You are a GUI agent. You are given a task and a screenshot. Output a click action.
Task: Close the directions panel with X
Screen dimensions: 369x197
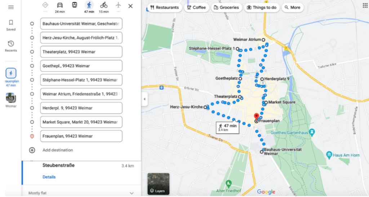tap(130, 6)
